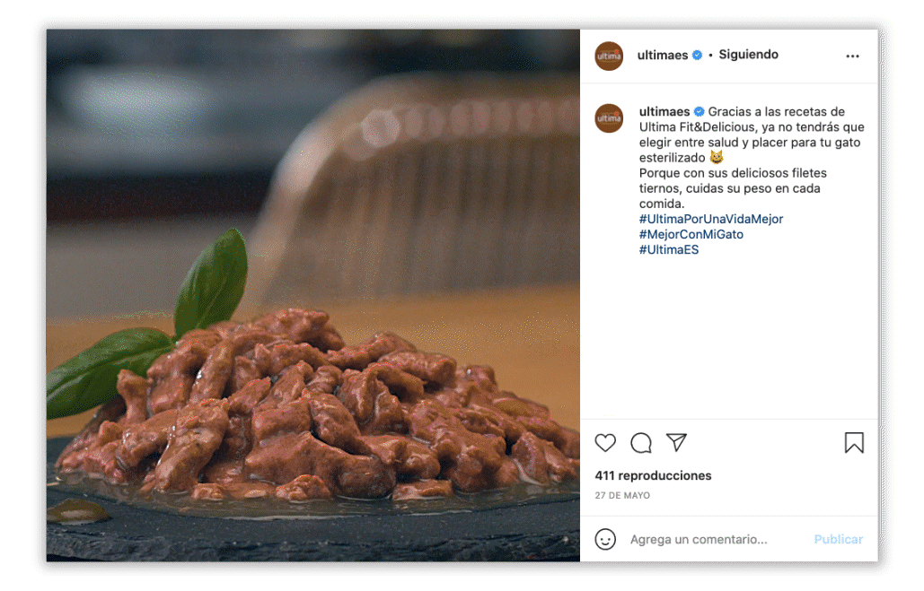Image resolution: width=924 pixels, height=591 pixels.
Task: Click ultimaes avatar beside the caption
Action: 609,117
